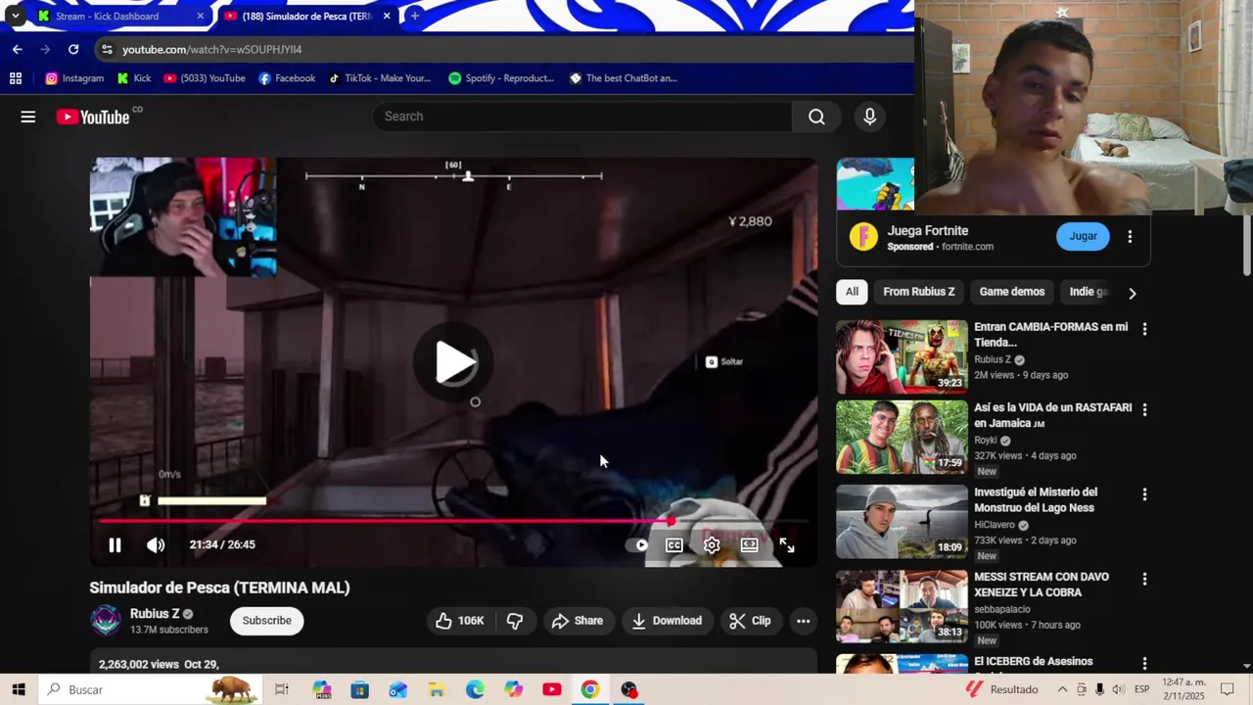Open the TikTok bookmark

[380, 78]
